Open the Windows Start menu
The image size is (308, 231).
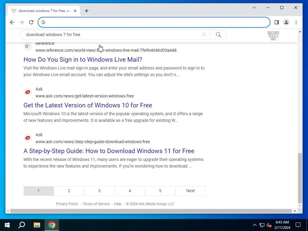7,225
